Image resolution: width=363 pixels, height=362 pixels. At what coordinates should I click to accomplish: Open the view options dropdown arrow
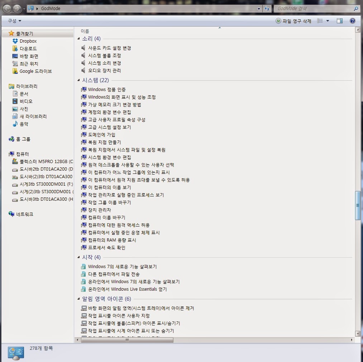(328, 21)
